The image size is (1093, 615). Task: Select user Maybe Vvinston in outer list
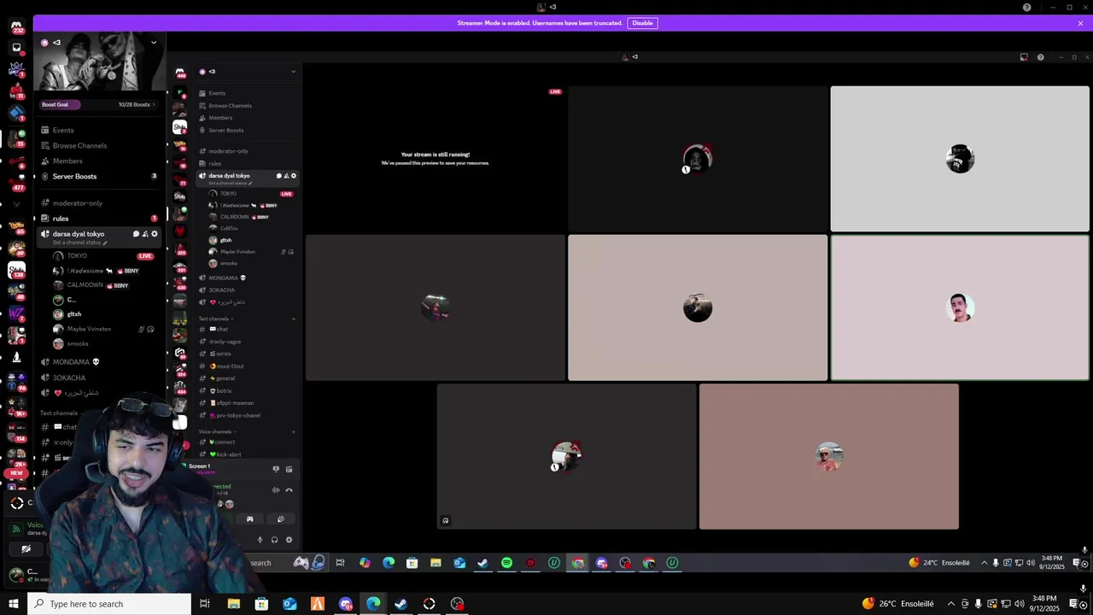pos(89,329)
